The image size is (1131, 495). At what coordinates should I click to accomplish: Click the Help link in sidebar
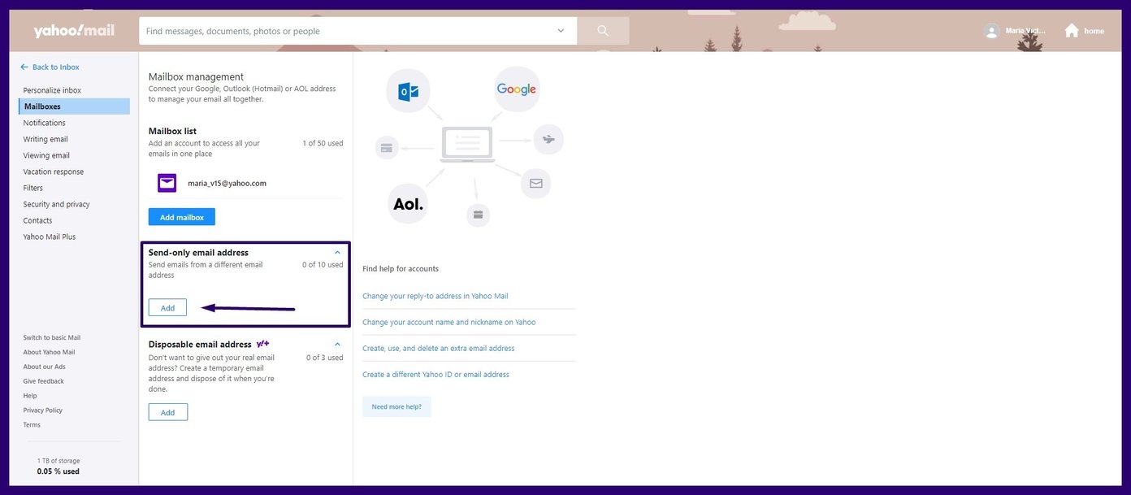click(x=30, y=396)
